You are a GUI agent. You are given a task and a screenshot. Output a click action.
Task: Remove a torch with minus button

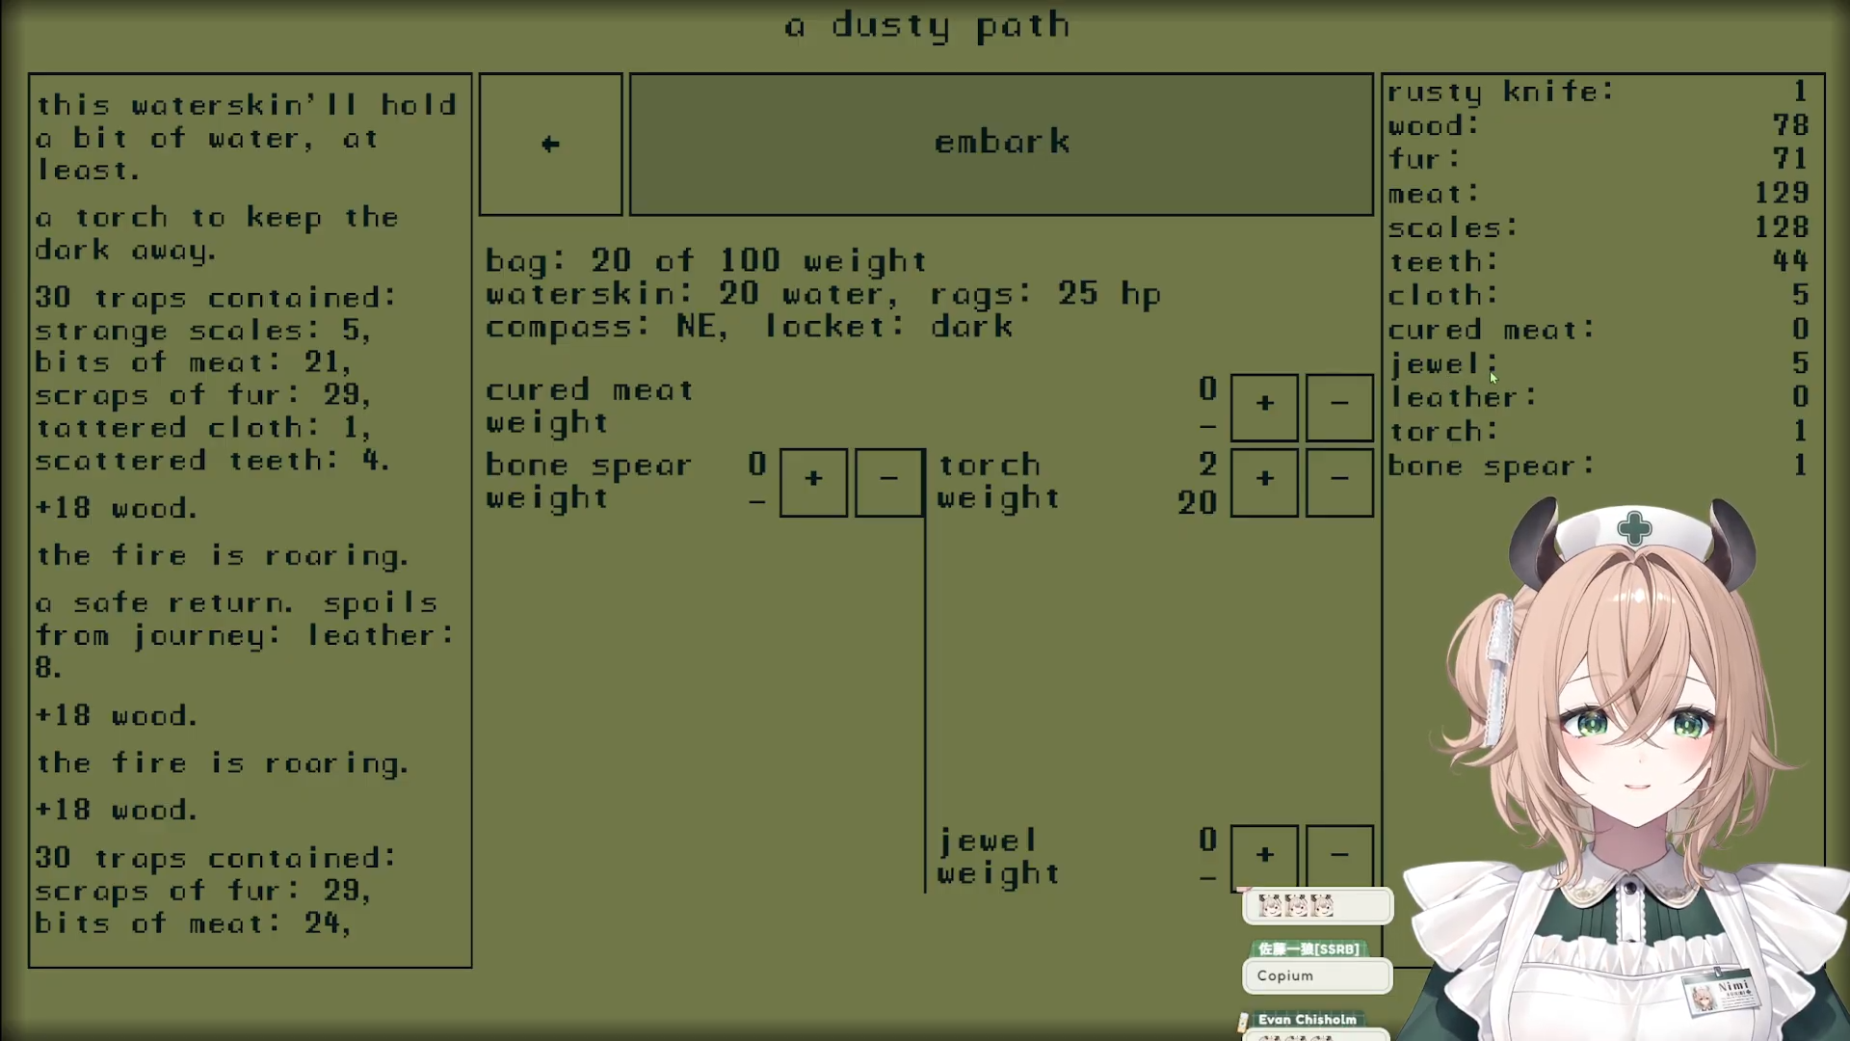(1339, 481)
